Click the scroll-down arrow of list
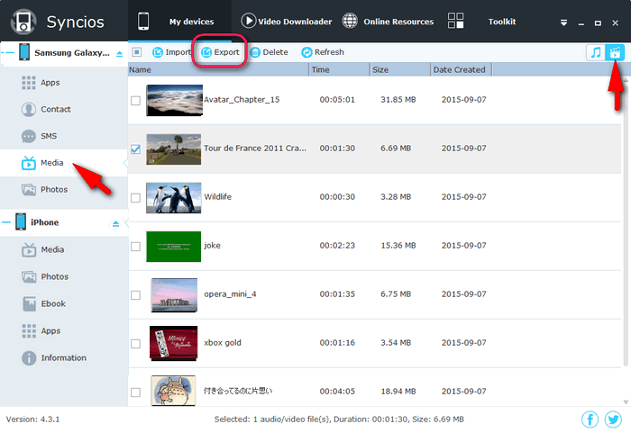This screenshot has height=433, width=631. pyautogui.click(x=626, y=402)
